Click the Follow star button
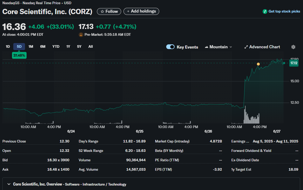 (109, 11)
